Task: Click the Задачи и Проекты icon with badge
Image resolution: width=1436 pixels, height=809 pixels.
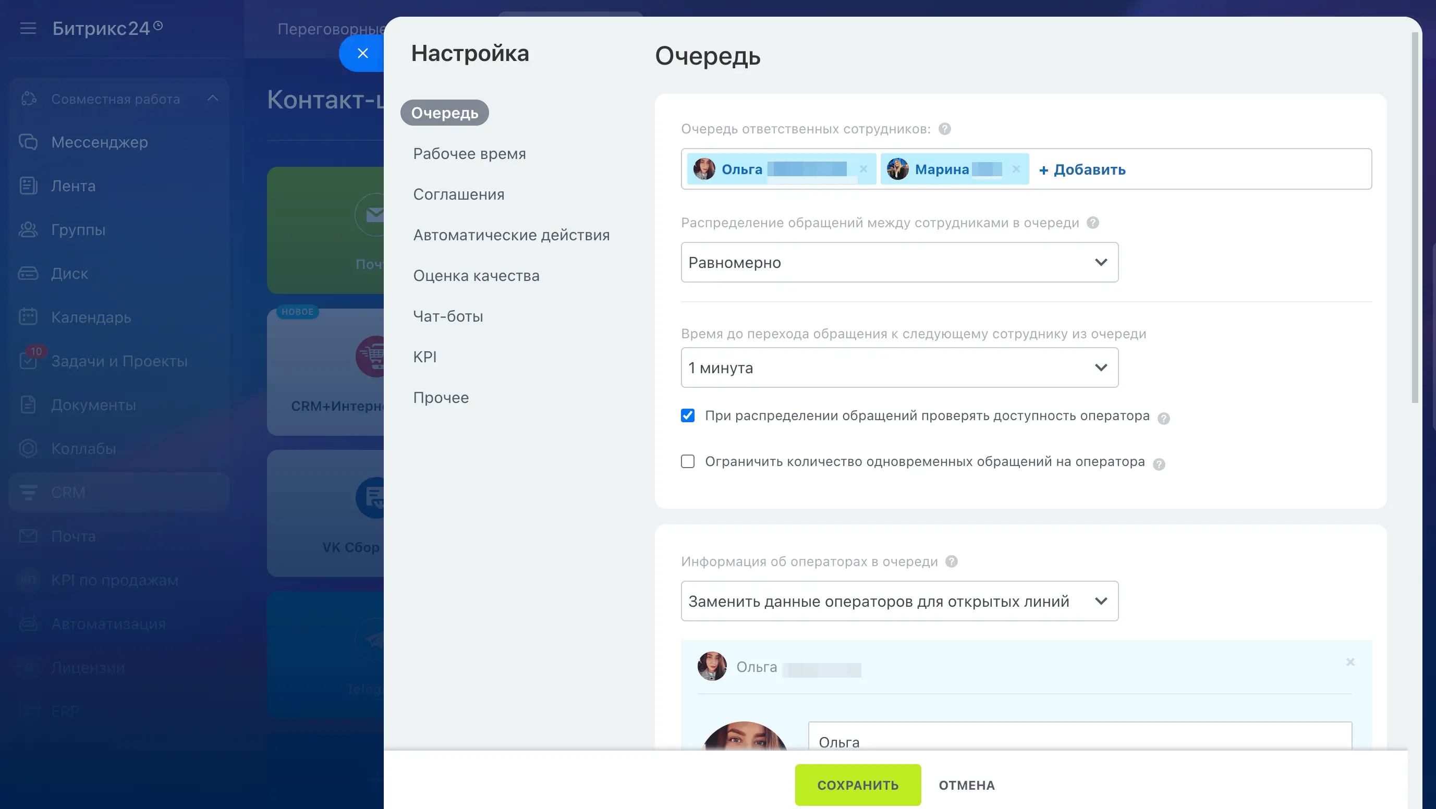Action: (x=28, y=360)
